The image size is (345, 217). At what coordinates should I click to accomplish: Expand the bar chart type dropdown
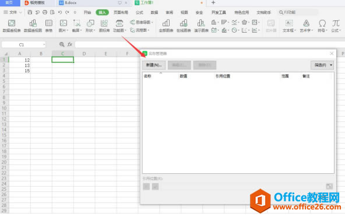(x=228, y=22)
